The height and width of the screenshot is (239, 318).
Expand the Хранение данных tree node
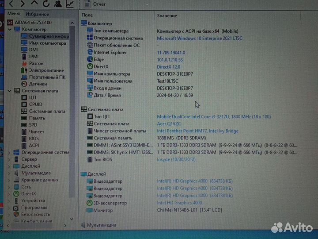[9, 180]
